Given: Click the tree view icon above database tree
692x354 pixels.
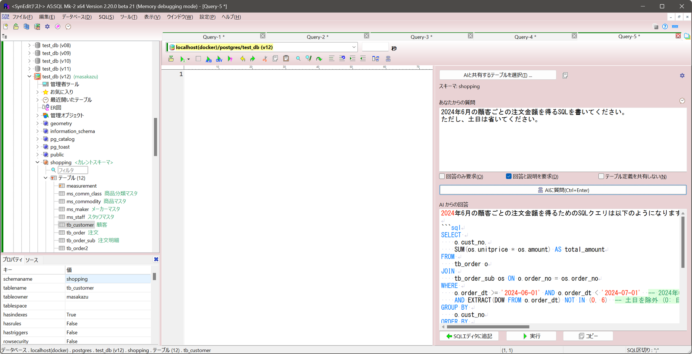Looking at the screenshot, I should 5,36.
